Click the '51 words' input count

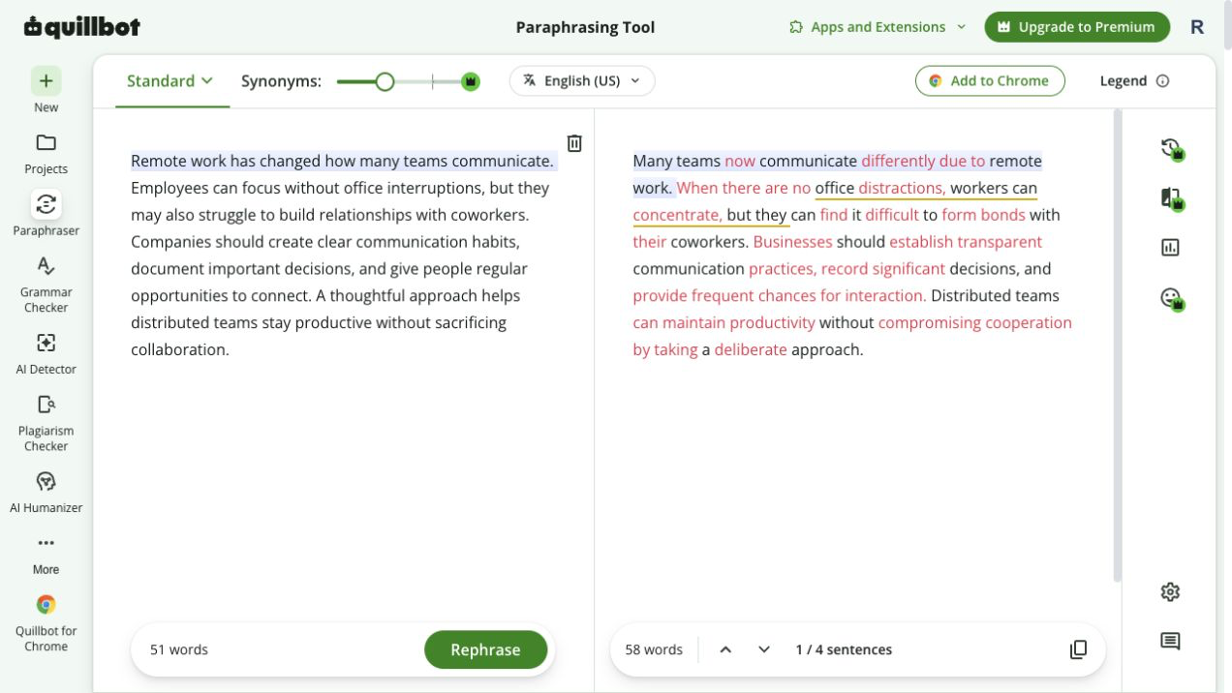179,649
